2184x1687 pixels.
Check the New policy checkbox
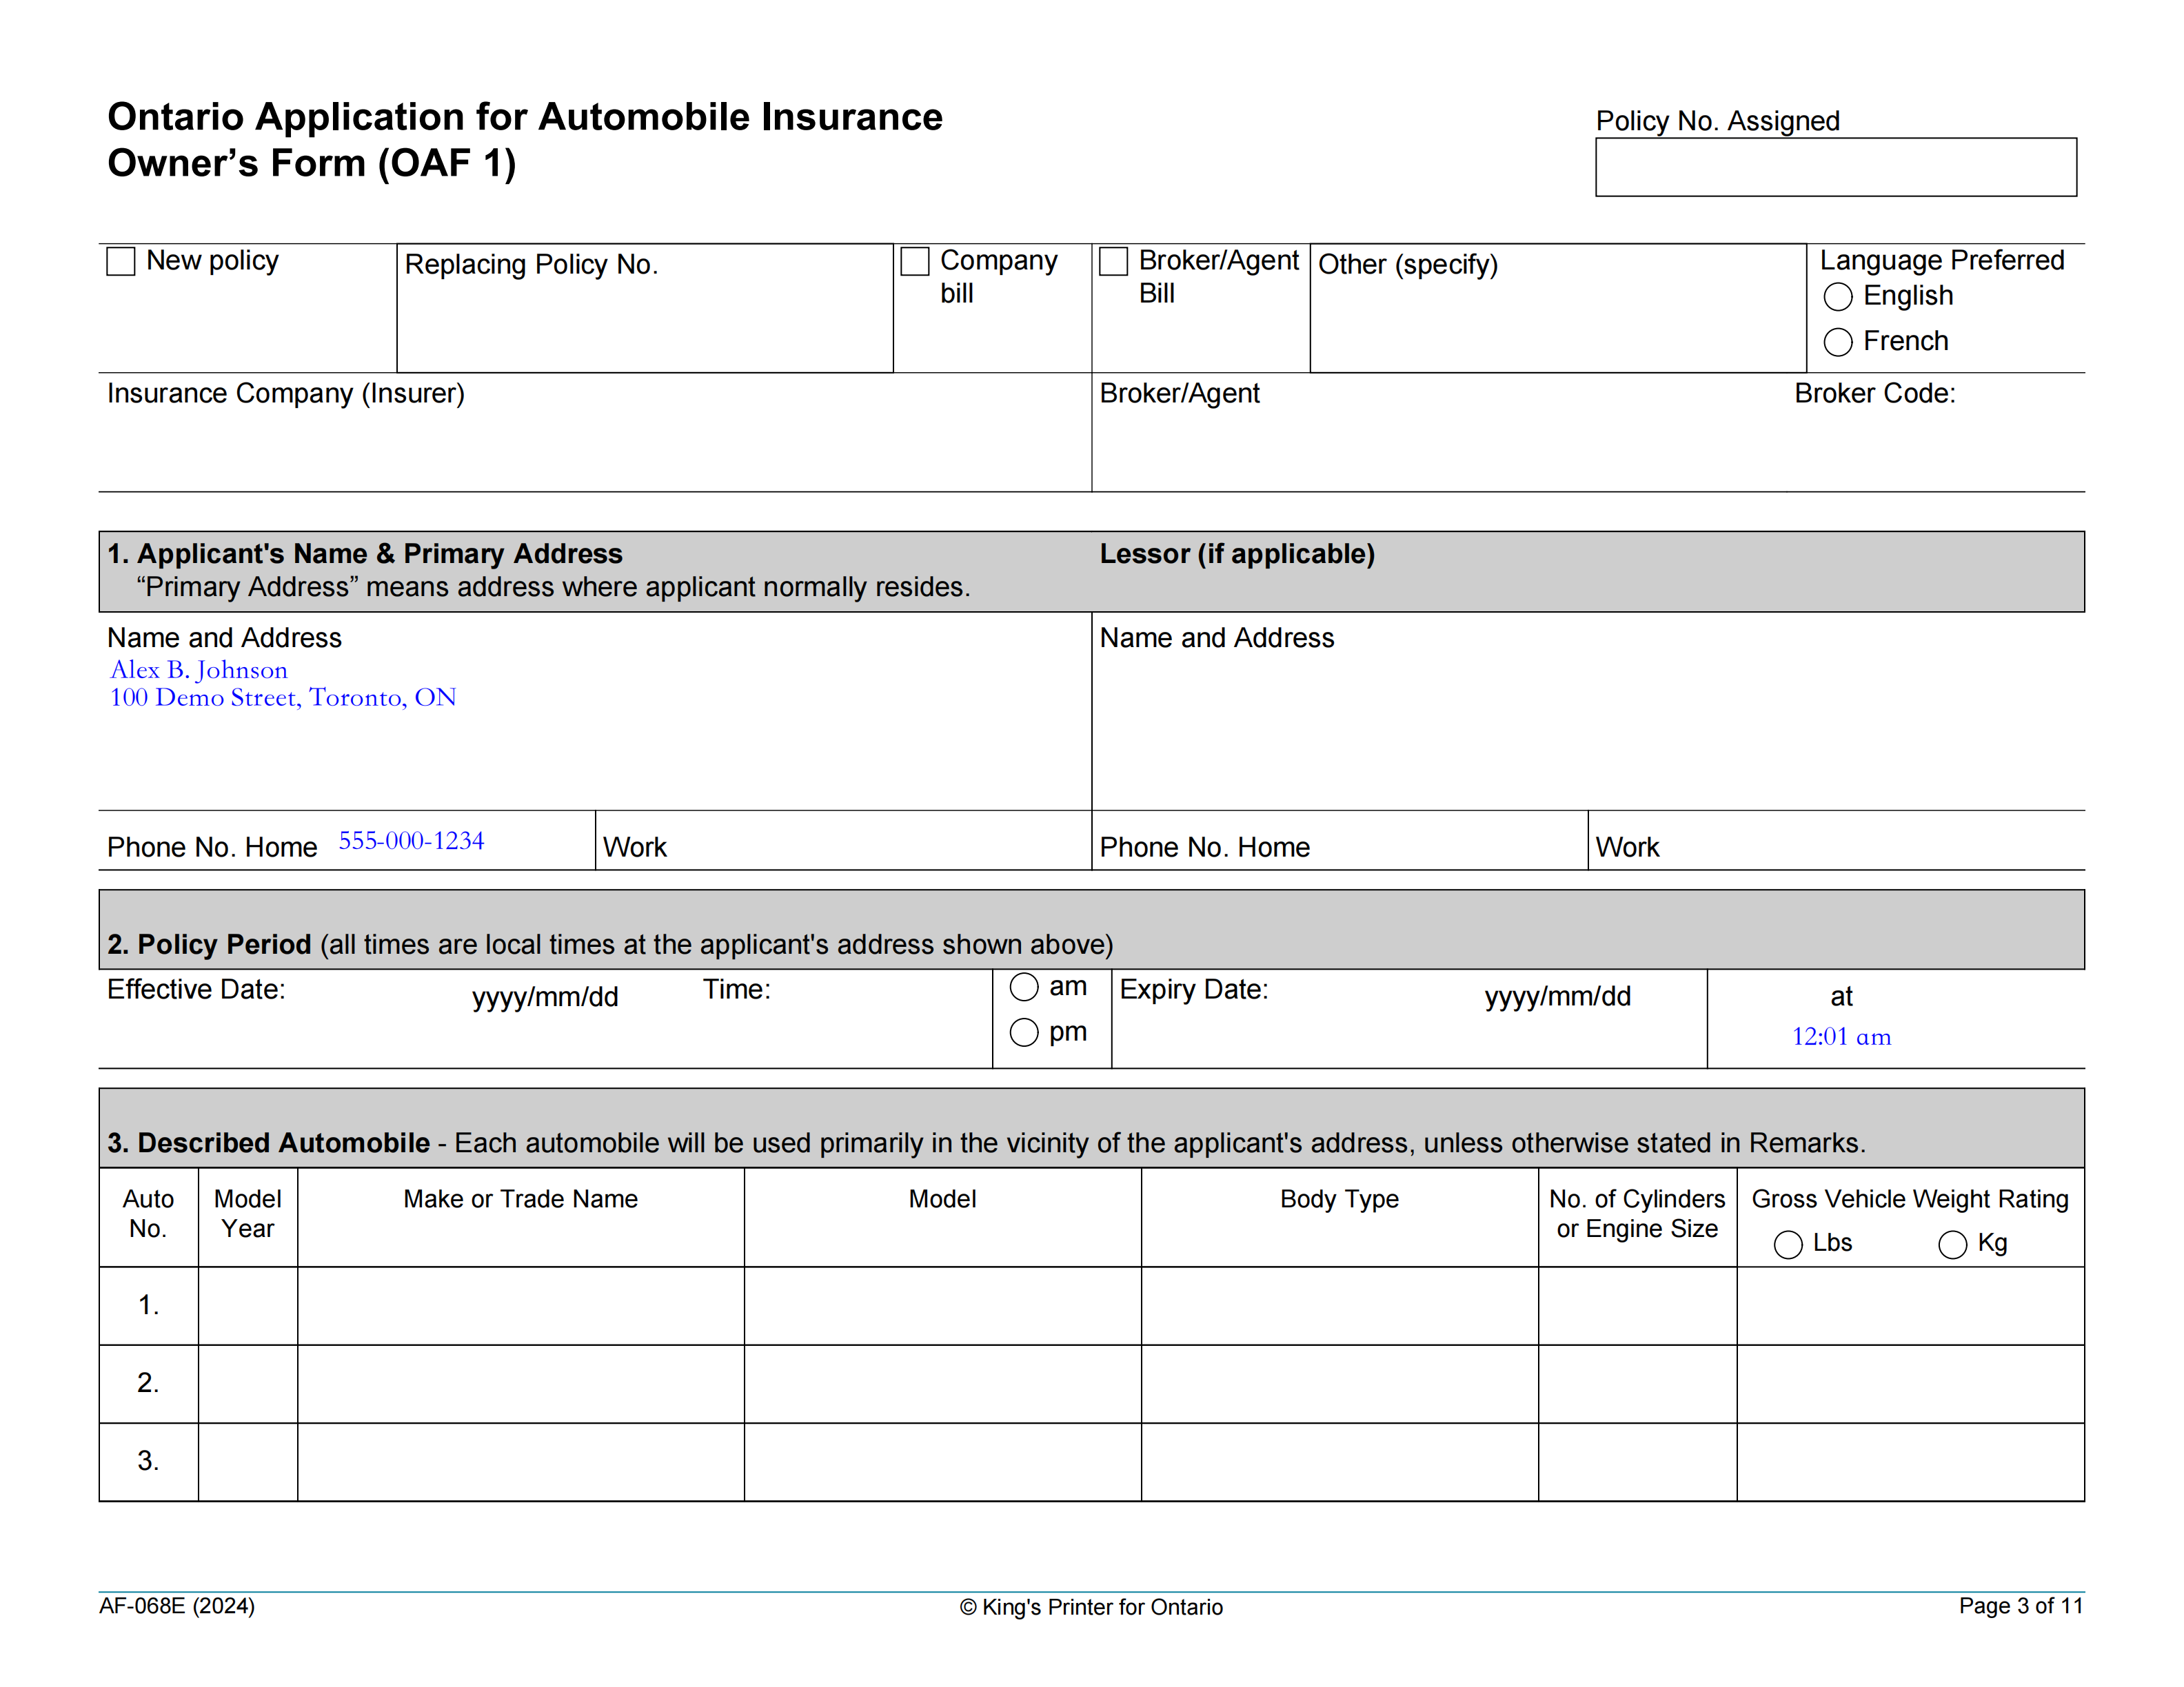pyautogui.click(x=121, y=262)
